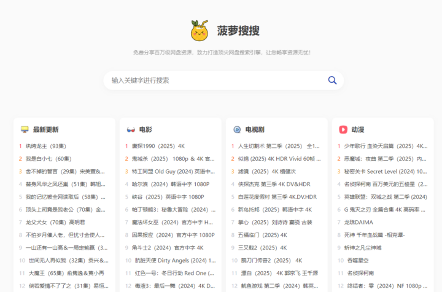
Task: Open 白莲花度假村 第三季 4K.DV.HDR
Action: pos(277,197)
